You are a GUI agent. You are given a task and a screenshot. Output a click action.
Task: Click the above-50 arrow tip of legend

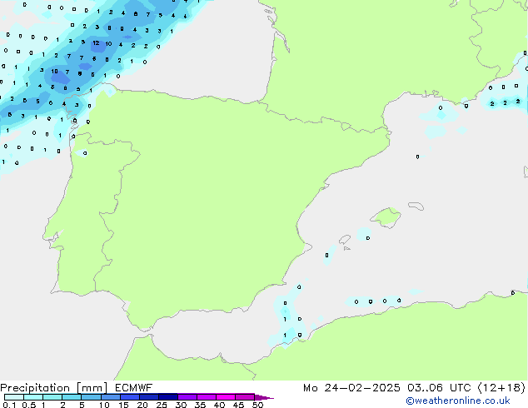(264, 397)
